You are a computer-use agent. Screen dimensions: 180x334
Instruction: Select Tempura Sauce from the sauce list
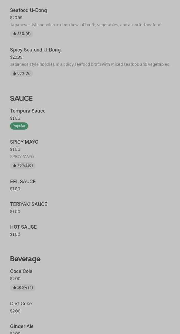(28, 111)
